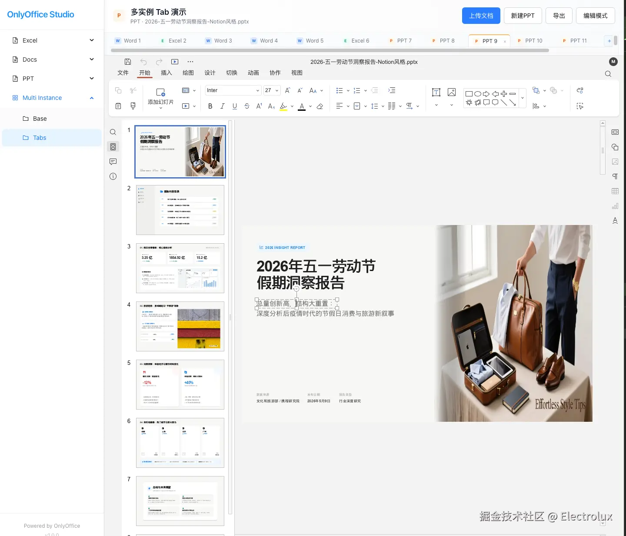Image resolution: width=626 pixels, height=536 pixels.
Task: Toggle italic formatting
Action: pos(223,106)
